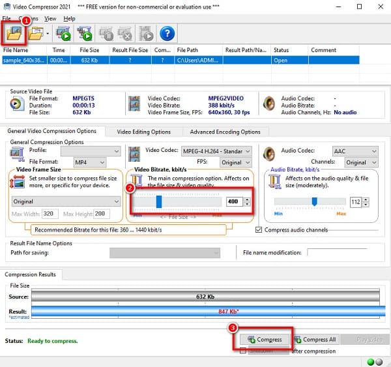Decrease video bitrate with the down arrow
Image resolution: width=391 pixels, height=367 pixels.
click(x=247, y=204)
